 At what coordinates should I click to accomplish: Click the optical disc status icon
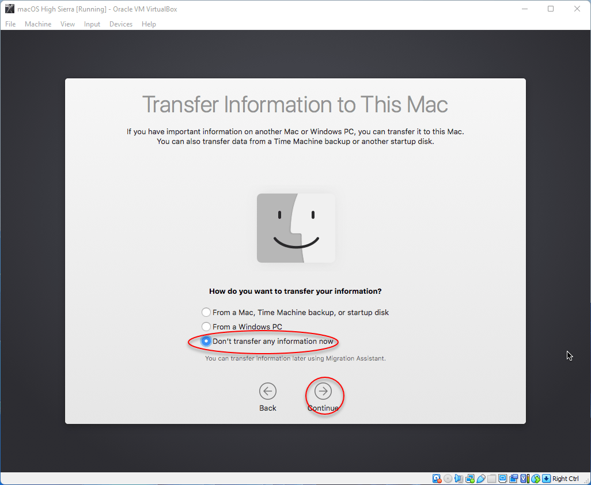click(448, 479)
